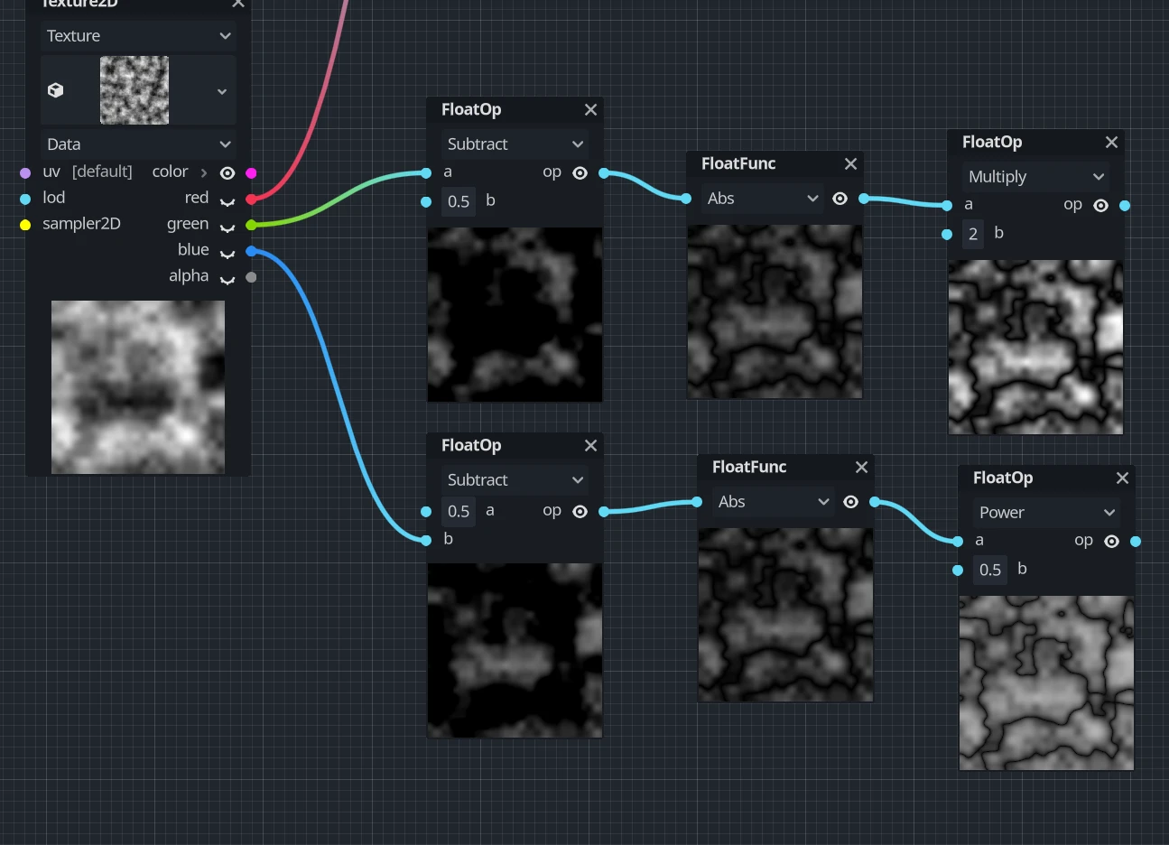Open Subtract dropdown on the blue-wired FloatOp

click(515, 479)
